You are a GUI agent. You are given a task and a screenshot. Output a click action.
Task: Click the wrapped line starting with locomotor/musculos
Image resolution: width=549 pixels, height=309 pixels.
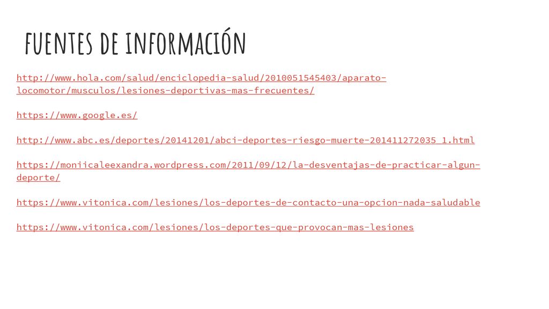165,90
